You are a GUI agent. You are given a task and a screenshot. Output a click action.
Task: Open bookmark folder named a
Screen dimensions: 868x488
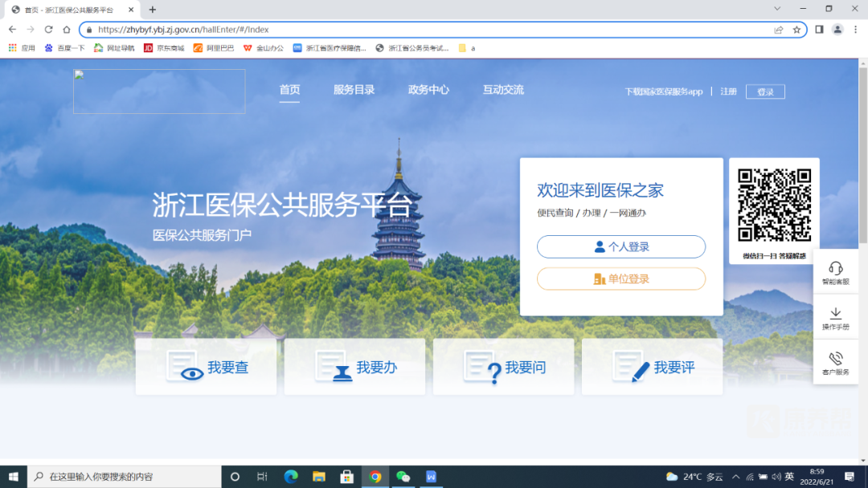[467, 48]
